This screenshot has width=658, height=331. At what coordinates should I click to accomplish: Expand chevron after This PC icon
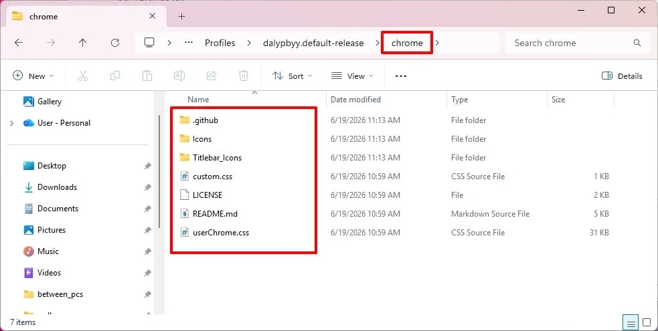tap(169, 43)
